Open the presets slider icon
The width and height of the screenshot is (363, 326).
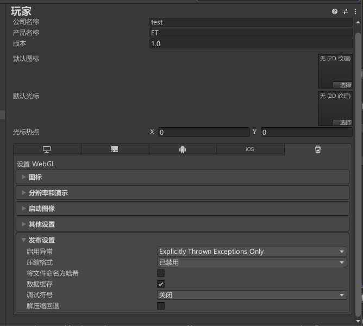pos(345,11)
